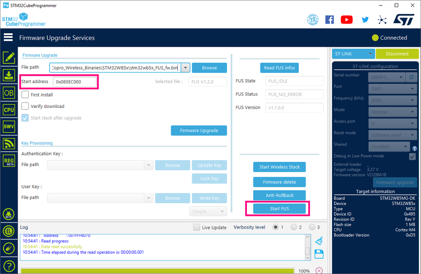Open the CPU panel icon
Screen dimensions: 421x274
click(9, 110)
